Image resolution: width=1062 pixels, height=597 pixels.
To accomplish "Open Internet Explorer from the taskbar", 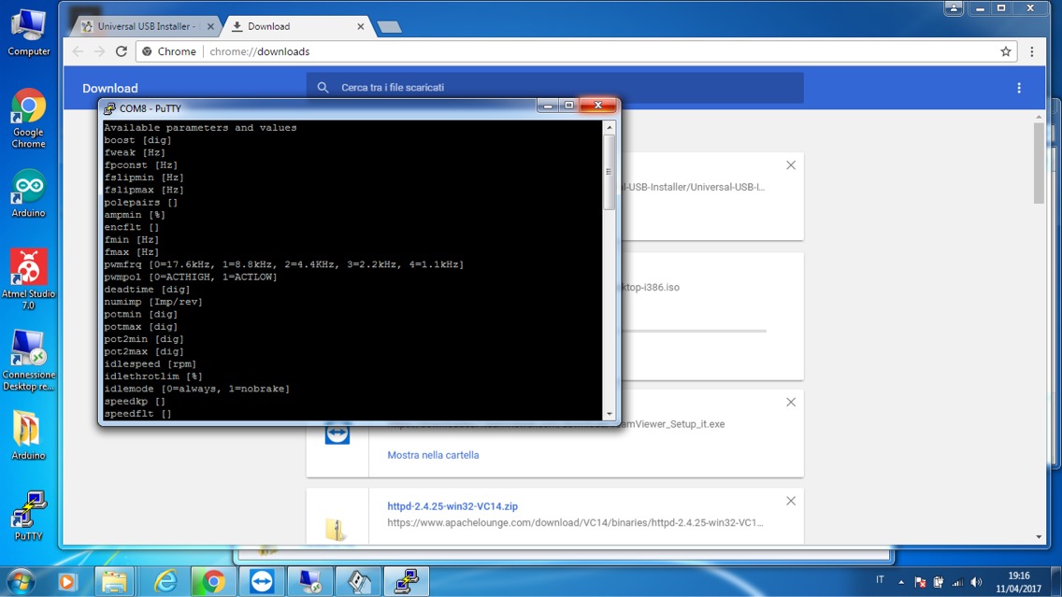I will tap(165, 581).
